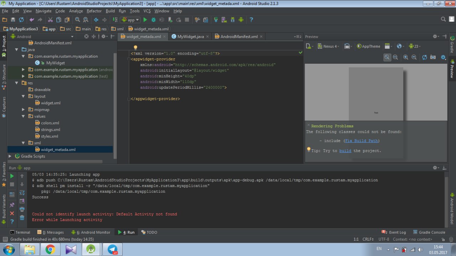Open widget.xml in the layout folder

tap(51, 103)
